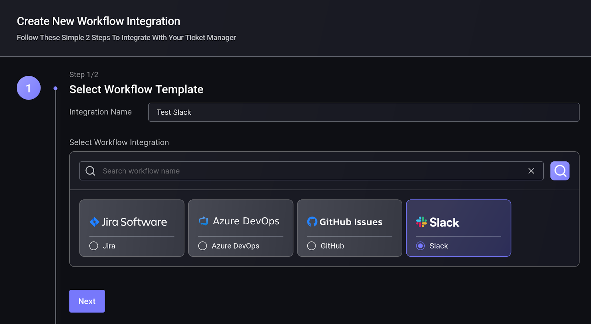Click the Jira Software card title text
591x324 pixels.
(134, 222)
